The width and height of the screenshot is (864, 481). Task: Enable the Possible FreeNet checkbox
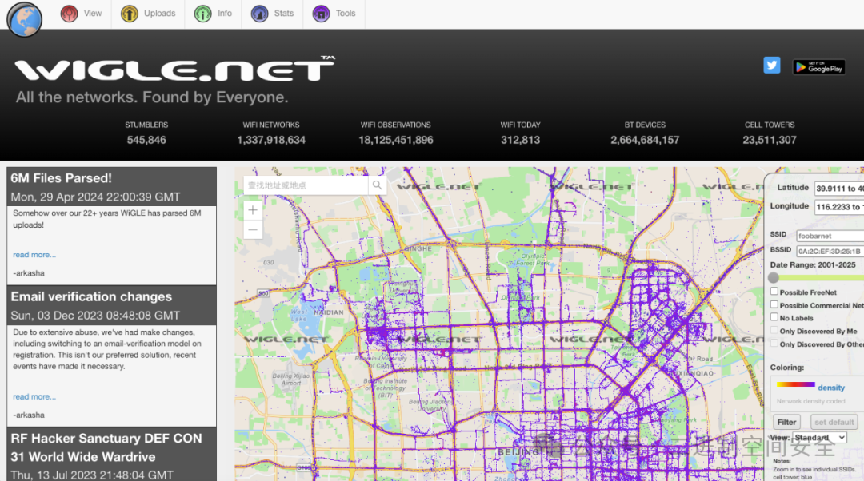point(774,291)
